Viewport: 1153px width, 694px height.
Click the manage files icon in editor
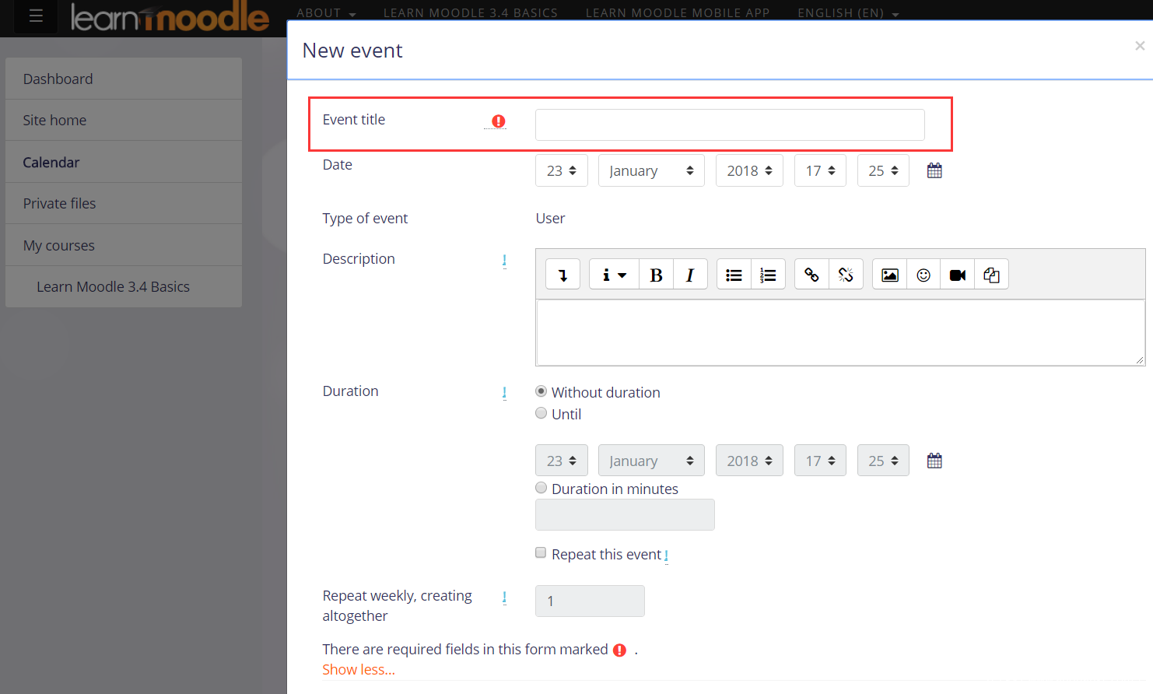coord(991,275)
